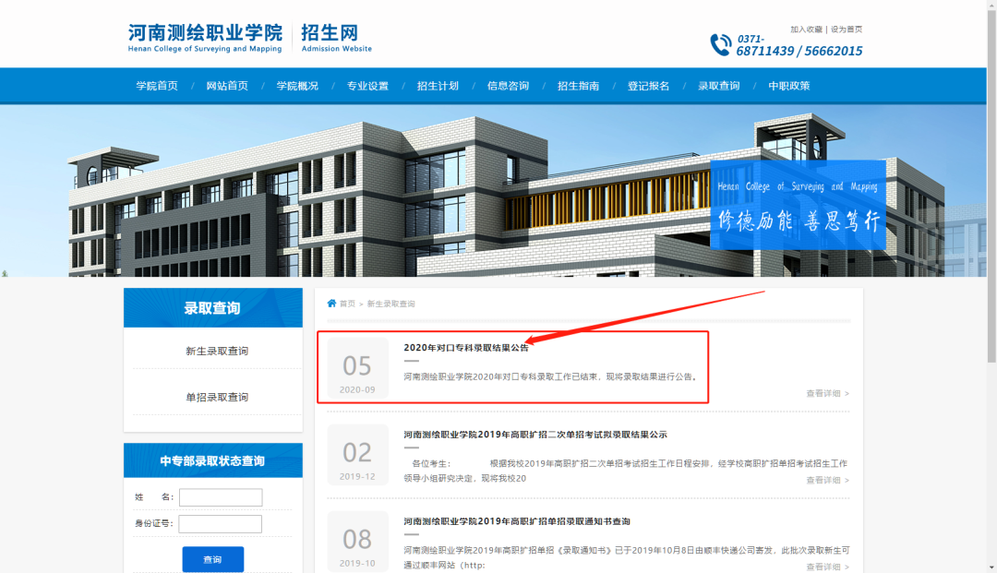
Task: Click the page vertical scrollbar thumb
Action: (x=991, y=185)
